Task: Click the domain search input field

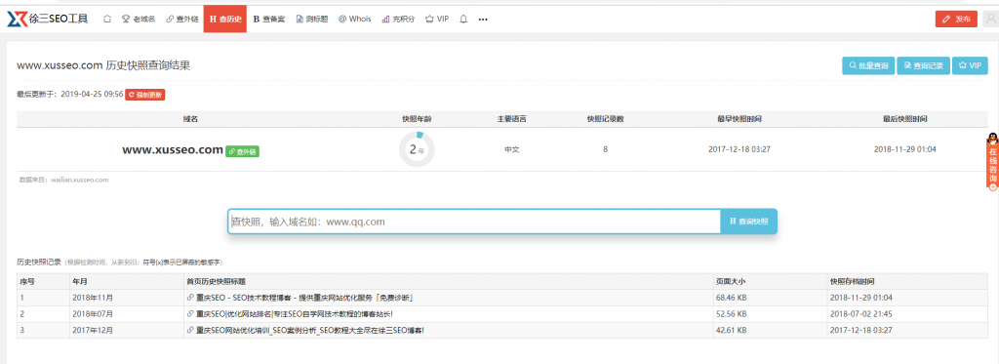Action: [x=474, y=222]
